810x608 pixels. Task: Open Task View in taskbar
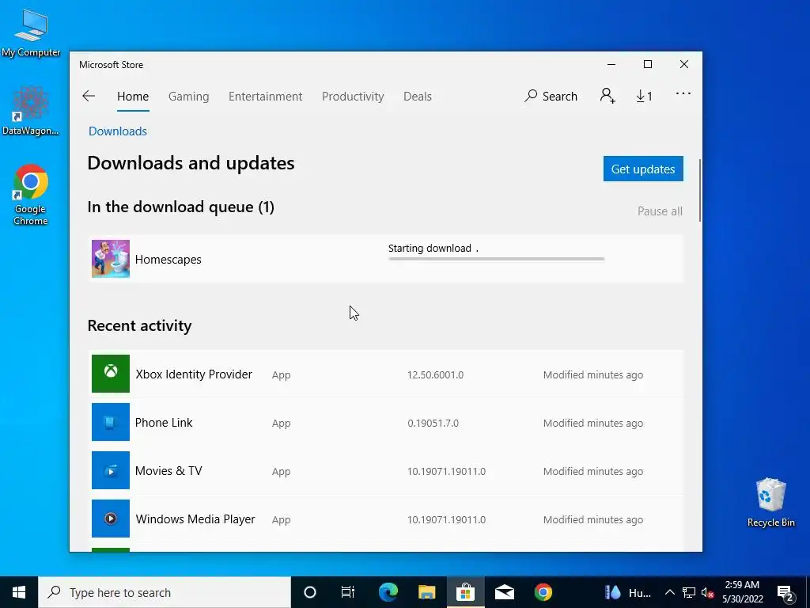click(x=348, y=592)
